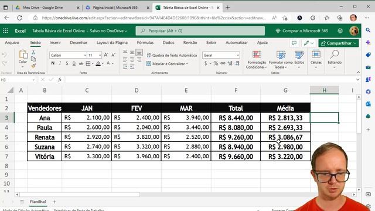Screen dimensions: 375x211
Task: Open the Estilos cell styles gallery
Action: point(299,60)
